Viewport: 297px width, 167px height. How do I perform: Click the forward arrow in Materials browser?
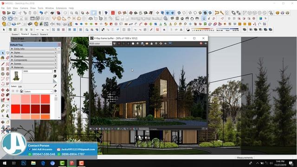coord(17,91)
